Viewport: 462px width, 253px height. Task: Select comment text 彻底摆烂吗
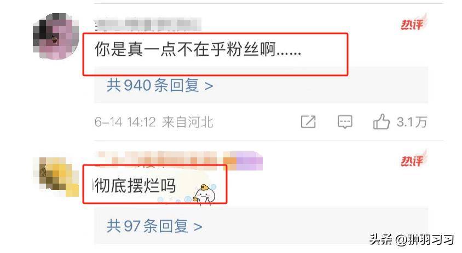[x=135, y=186]
